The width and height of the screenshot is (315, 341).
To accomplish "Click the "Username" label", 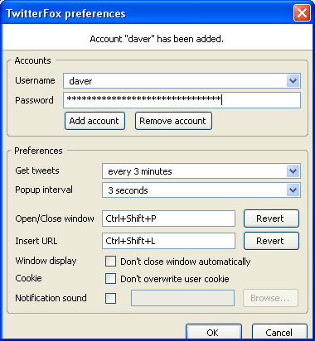I will click(x=35, y=80).
